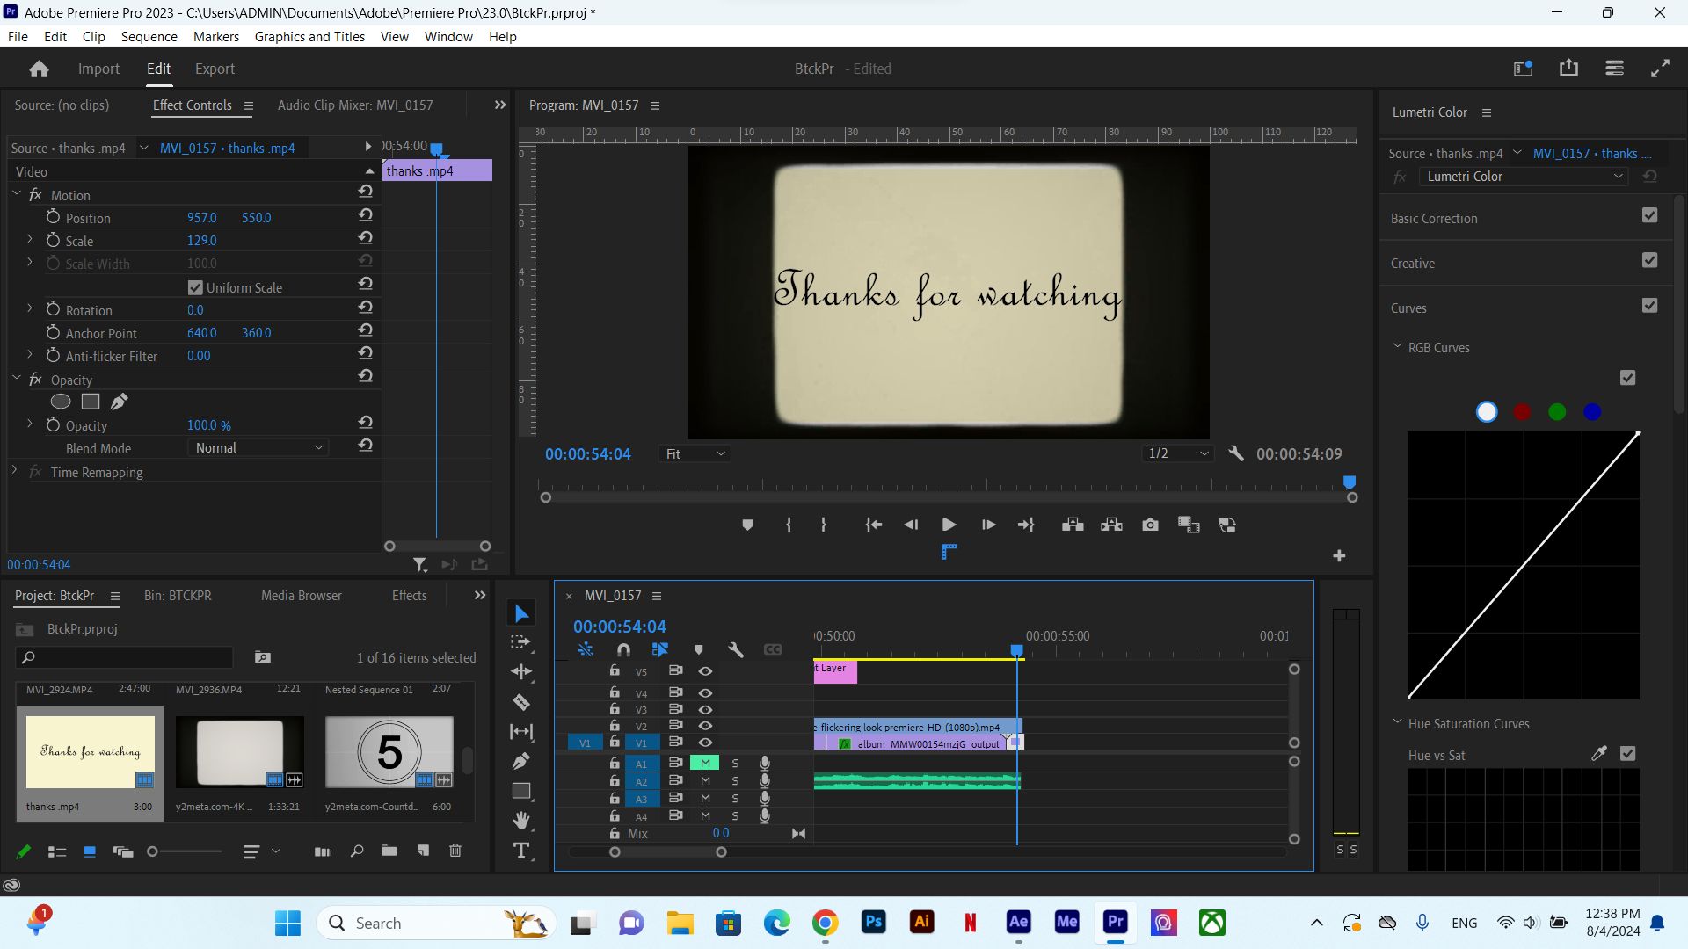The image size is (1688, 949).
Task: Toggle Snap in Timeline magnet icon
Action: 623,649
